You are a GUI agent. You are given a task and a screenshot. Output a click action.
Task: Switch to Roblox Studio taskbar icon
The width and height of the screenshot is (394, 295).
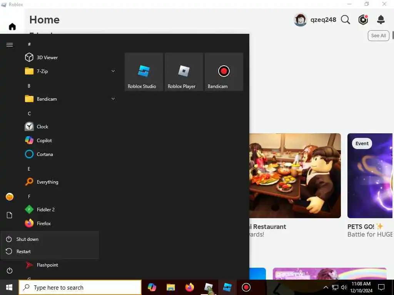click(x=227, y=287)
